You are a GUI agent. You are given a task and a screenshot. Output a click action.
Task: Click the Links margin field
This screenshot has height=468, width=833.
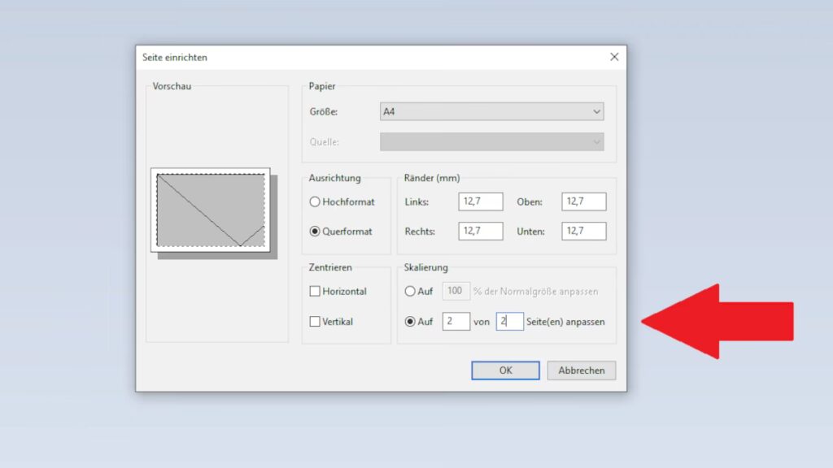point(480,202)
